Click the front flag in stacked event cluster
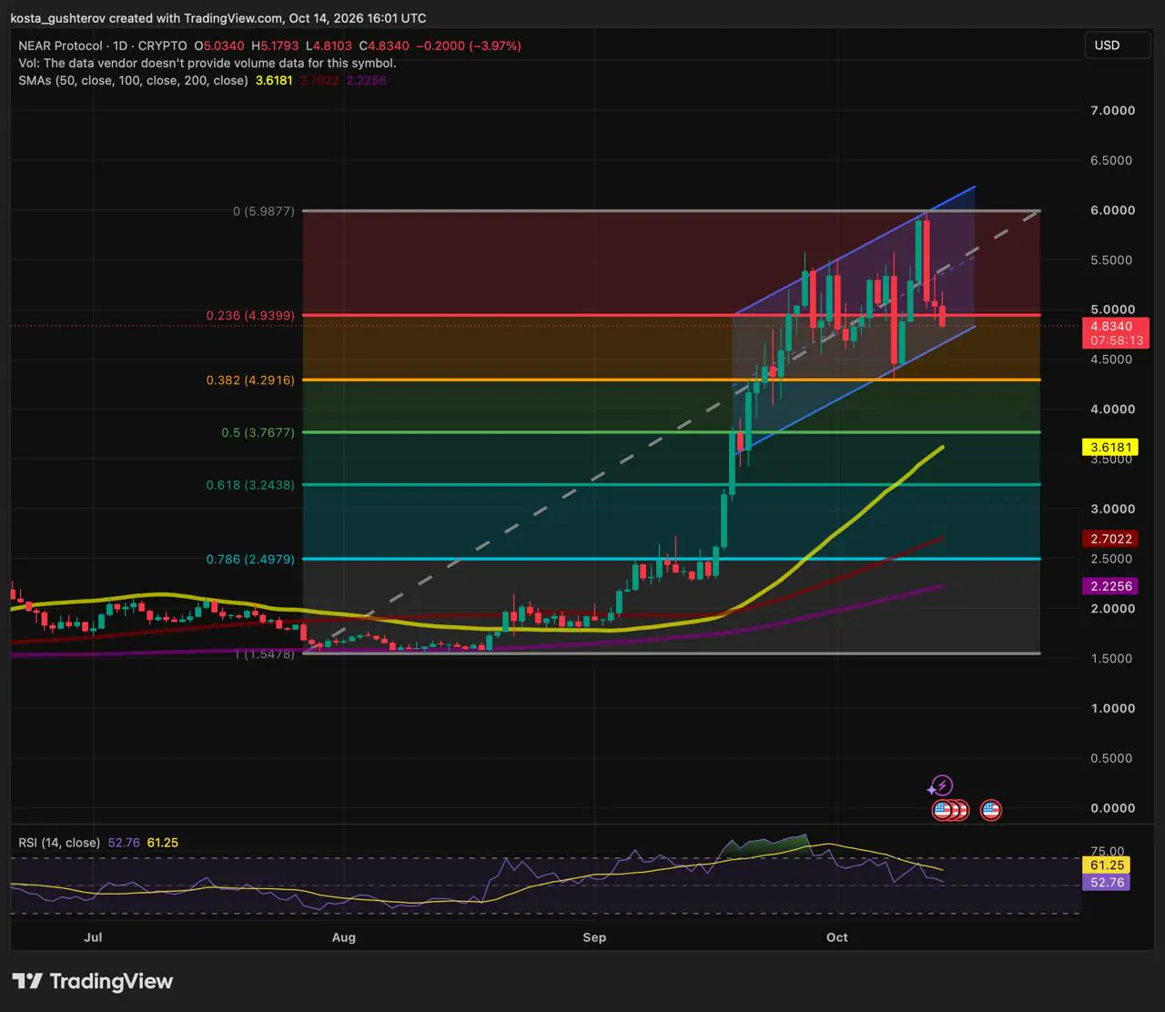1165x1012 pixels. coord(943,810)
